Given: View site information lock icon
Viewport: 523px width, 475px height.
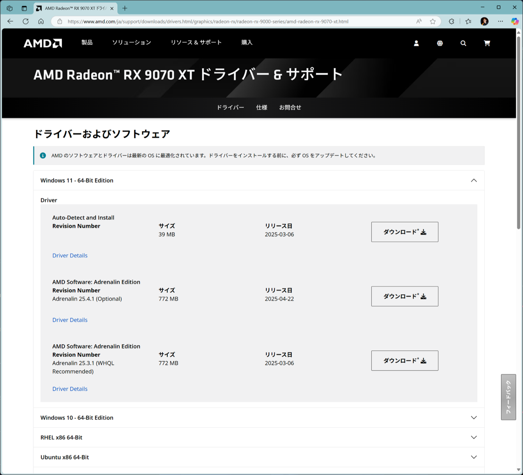Looking at the screenshot, I should pyautogui.click(x=60, y=22).
